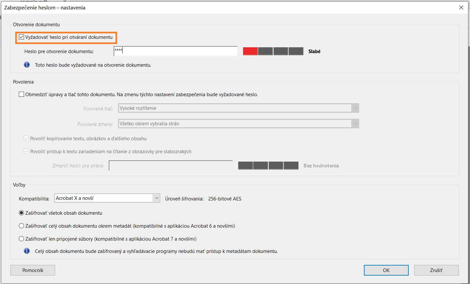
Task: Click the strength meter beside 'Bez hodnotenia'
Action: click(268, 166)
